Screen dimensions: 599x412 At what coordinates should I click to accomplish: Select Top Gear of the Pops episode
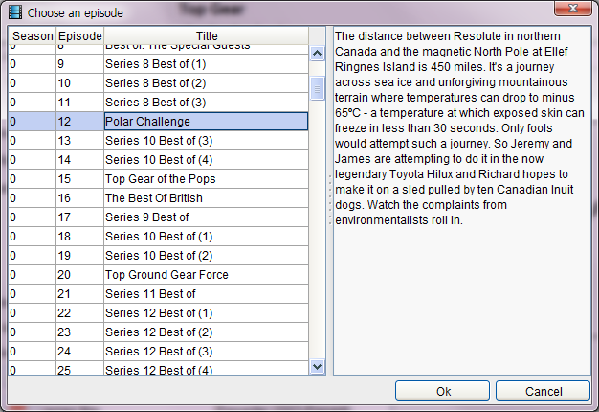coord(158,178)
